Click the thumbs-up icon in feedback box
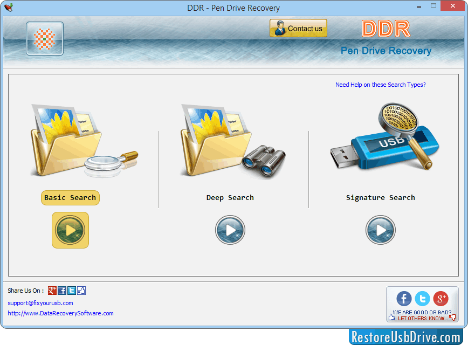 tap(392, 316)
